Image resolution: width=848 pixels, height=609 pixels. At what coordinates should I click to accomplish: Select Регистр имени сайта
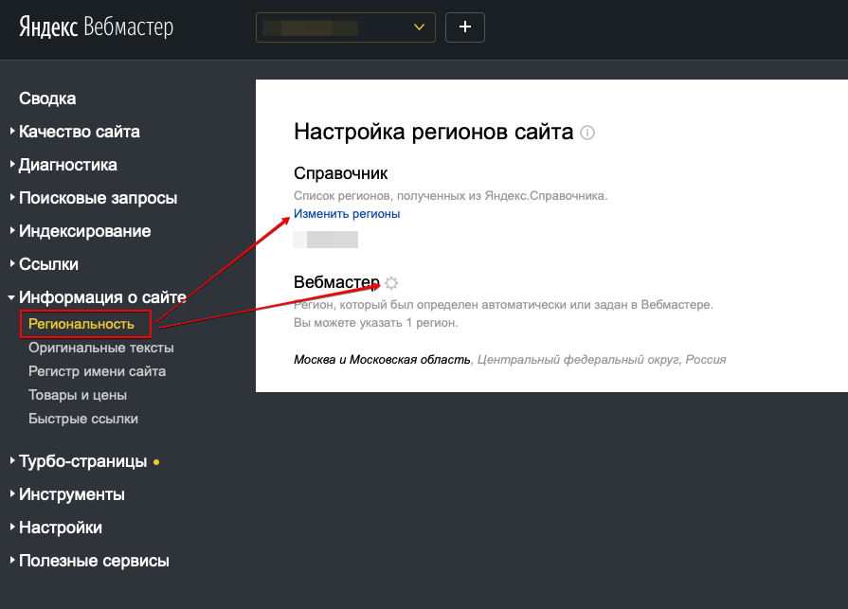point(95,371)
